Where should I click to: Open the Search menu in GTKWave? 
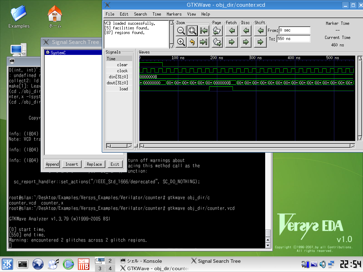140,14
